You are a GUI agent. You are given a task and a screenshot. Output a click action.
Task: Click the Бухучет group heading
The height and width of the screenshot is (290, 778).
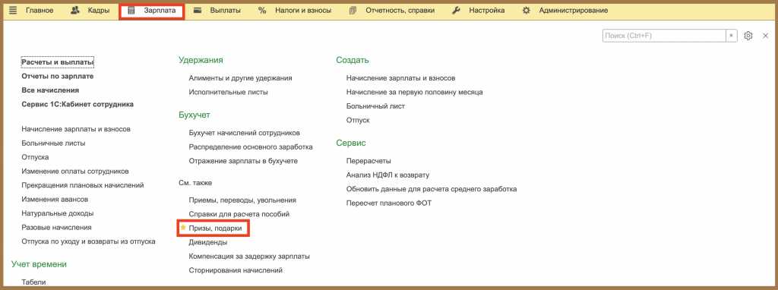(x=194, y=115)
